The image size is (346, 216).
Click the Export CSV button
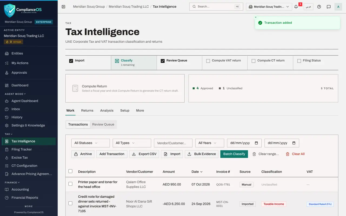click(144, 154)
